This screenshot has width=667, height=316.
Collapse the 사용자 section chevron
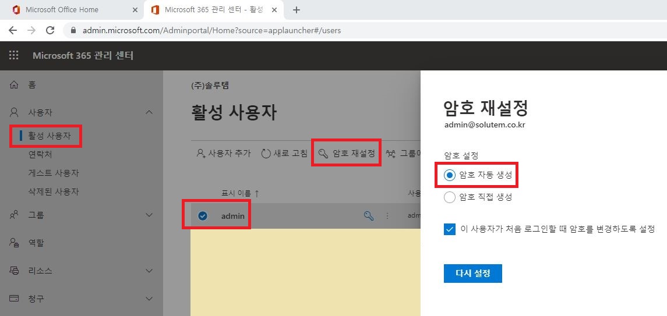click(x=149, y=112)
